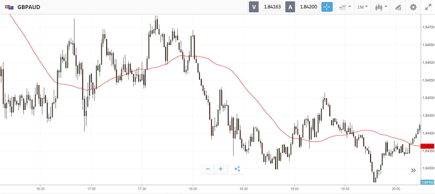Jump to latest candles with double-arrow
435x194 pixels.
click(413, 170)
